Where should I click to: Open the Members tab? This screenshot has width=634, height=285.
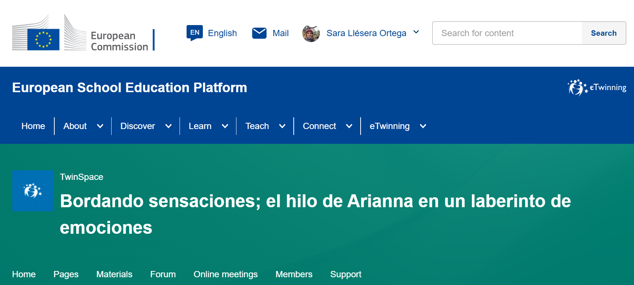(294, 274)
